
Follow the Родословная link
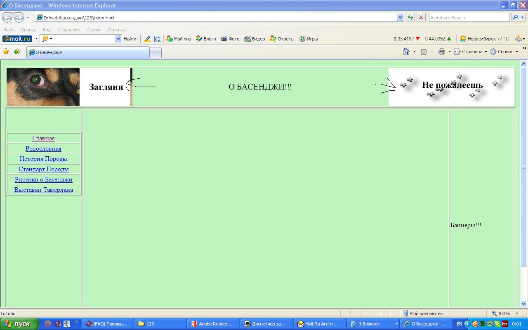coord(43,148)
